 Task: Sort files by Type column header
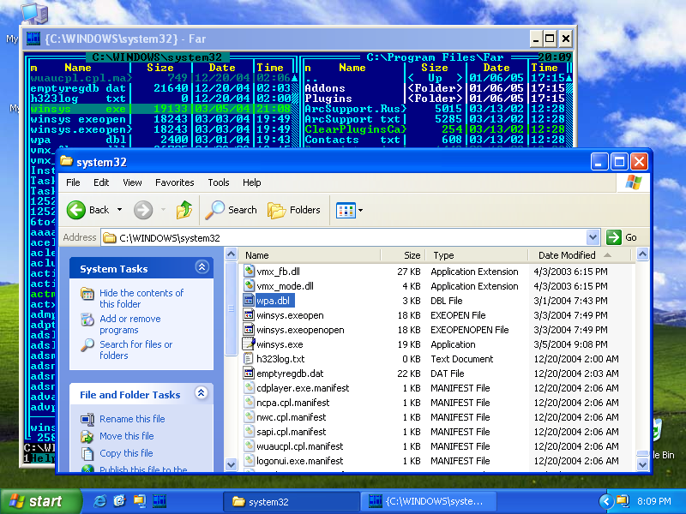477,255
